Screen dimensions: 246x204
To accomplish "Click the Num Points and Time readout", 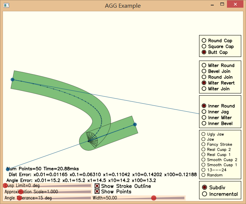I will [43, 169].
